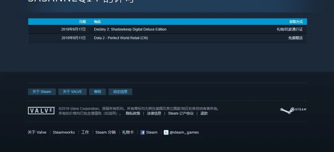Open the 关于 Steam button
Screen dimensions: 334x152
click(x=42, y=92)
